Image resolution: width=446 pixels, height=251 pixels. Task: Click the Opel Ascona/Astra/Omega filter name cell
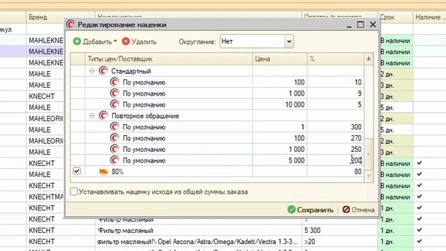198,242
